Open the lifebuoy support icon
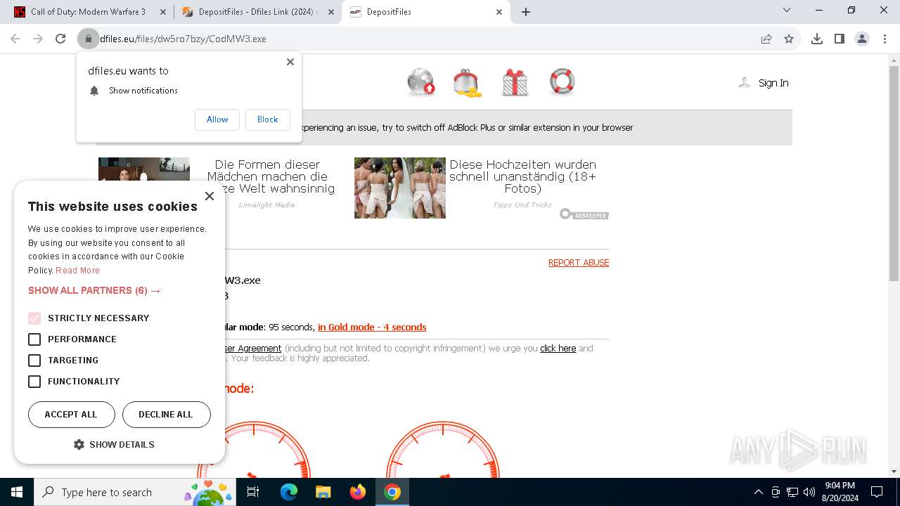 (562, 82)
